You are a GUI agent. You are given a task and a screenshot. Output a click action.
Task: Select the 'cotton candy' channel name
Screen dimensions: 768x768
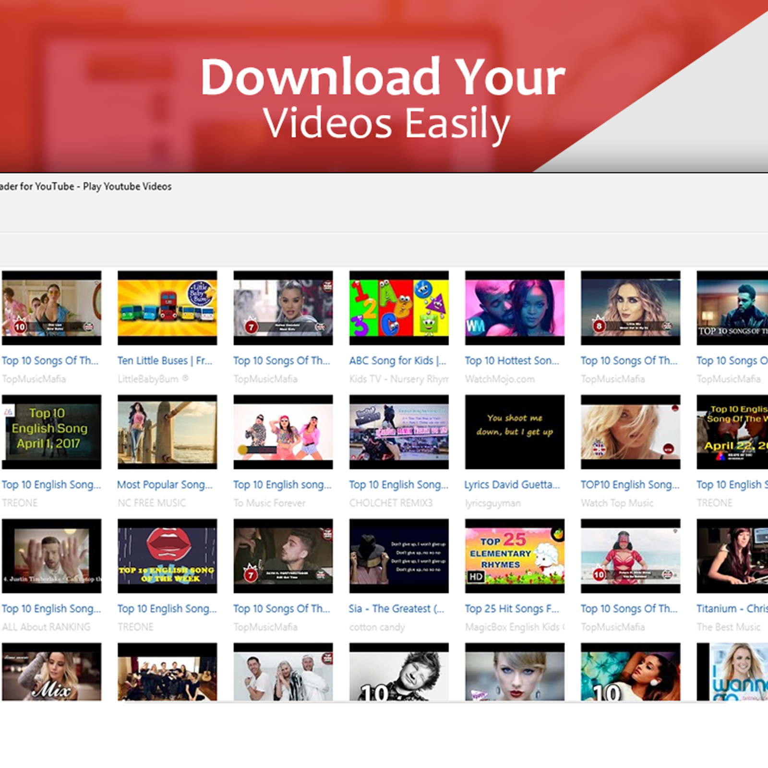pos(377,627)
